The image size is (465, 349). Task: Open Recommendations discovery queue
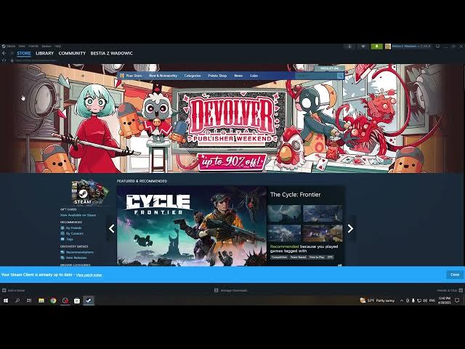[80, 252]
